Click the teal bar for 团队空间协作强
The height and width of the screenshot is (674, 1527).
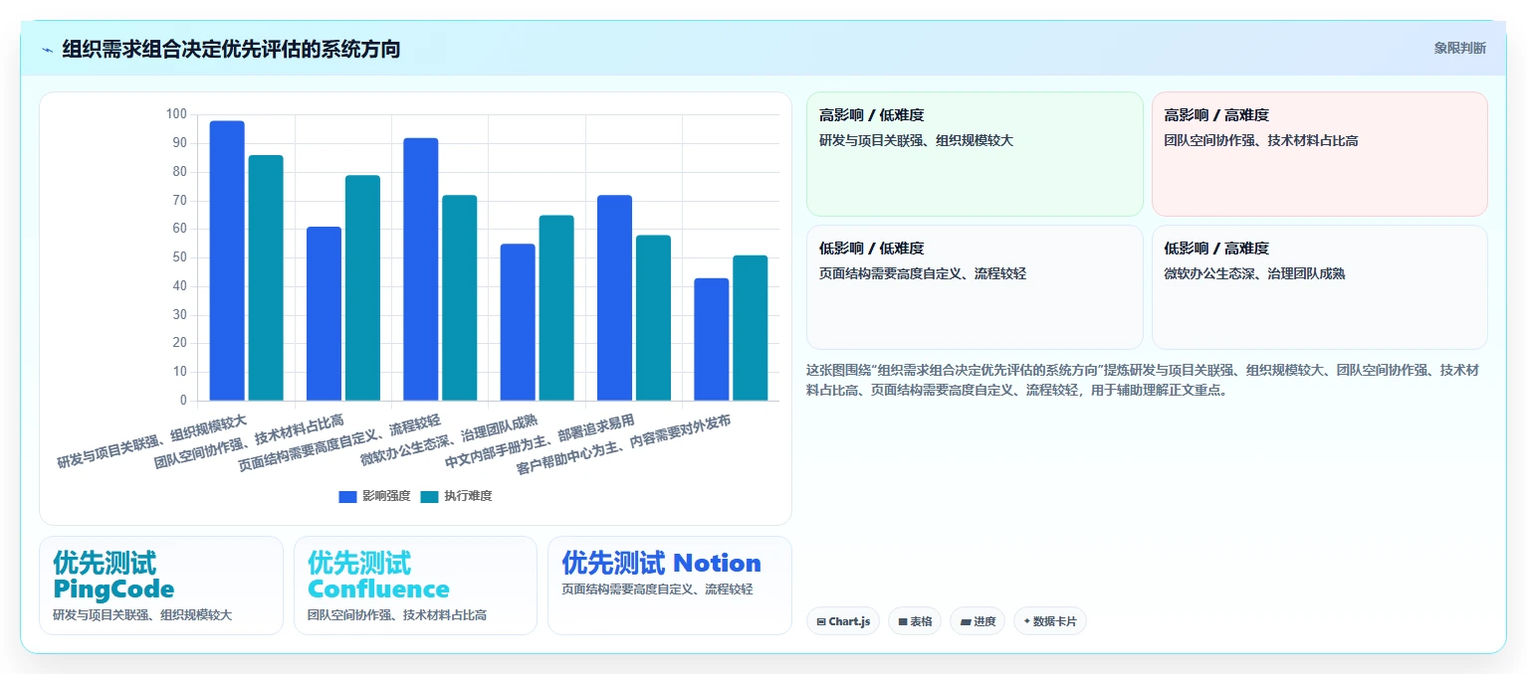pos(362,287)
